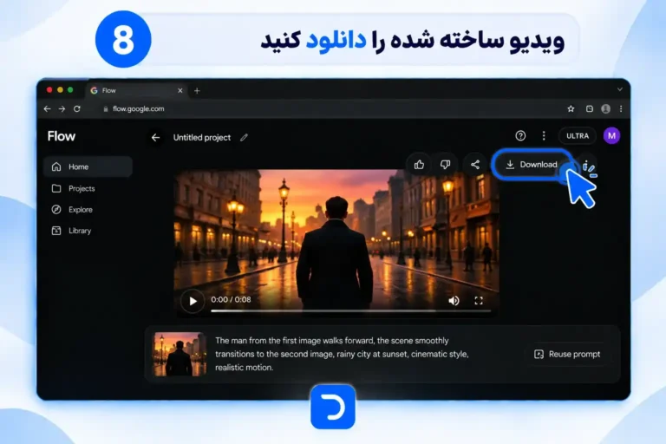
Task: Click Reuse prompt button
Action: (x=567, y=354)
